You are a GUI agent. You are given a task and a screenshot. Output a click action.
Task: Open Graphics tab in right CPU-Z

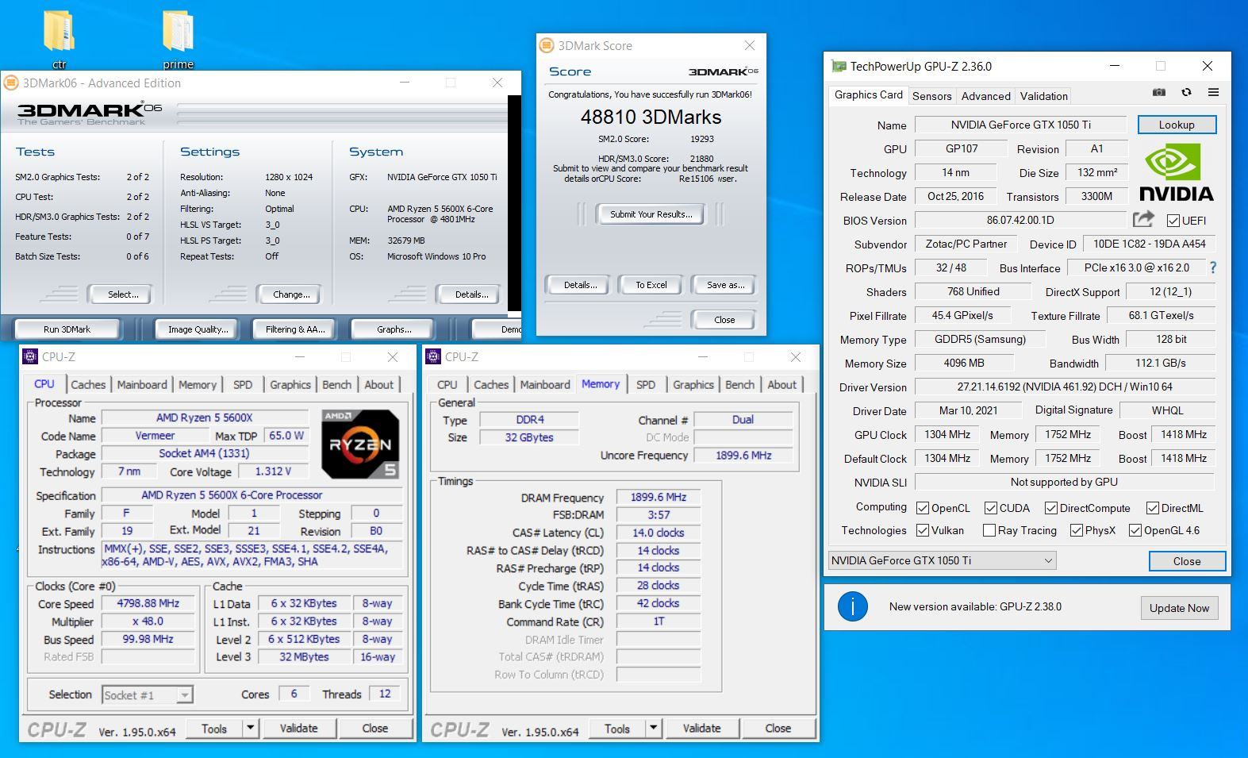tap(693, 384)
